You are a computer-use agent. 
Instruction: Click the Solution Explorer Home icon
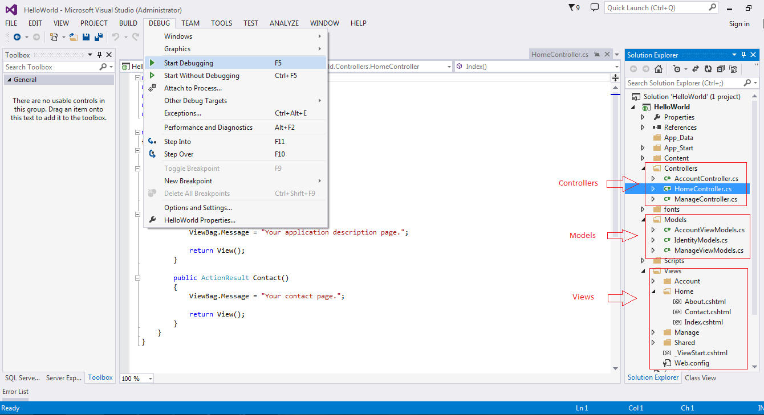click(x=659, y=69)
